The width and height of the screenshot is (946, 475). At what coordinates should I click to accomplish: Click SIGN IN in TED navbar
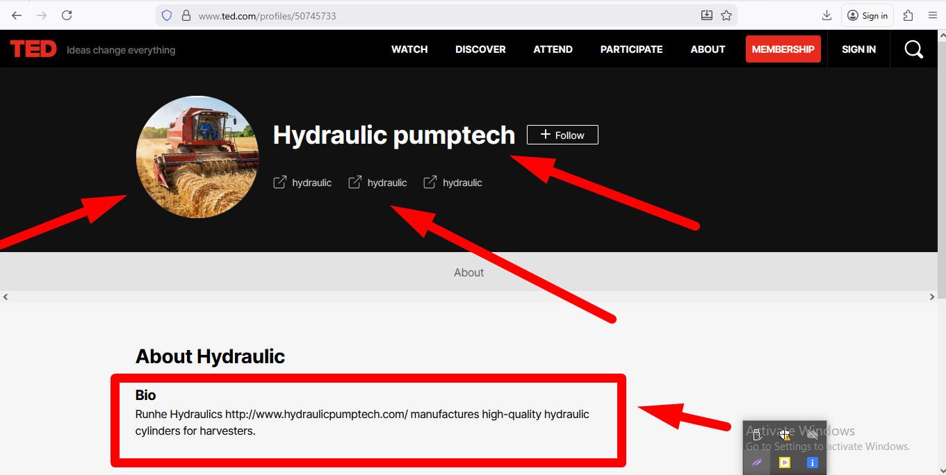coord(858,49)
